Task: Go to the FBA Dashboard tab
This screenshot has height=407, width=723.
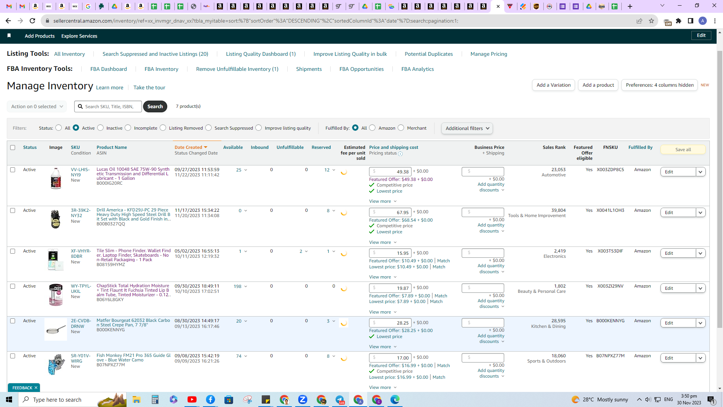Action: pyautogui.click(x=108, y=69)
